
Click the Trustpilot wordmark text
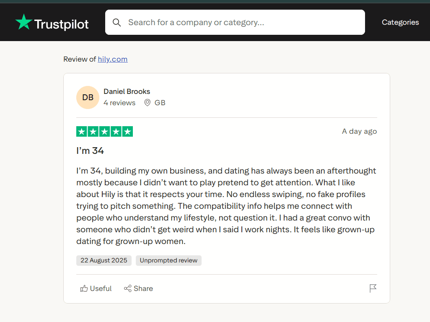(x=61, y=24)
